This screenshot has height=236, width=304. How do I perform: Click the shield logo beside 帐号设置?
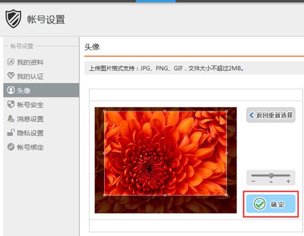coord(13,19)
